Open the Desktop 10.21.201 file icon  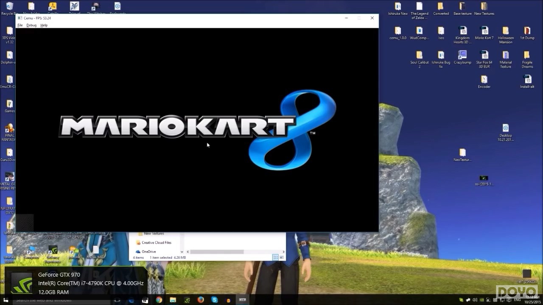coord(505,133)
